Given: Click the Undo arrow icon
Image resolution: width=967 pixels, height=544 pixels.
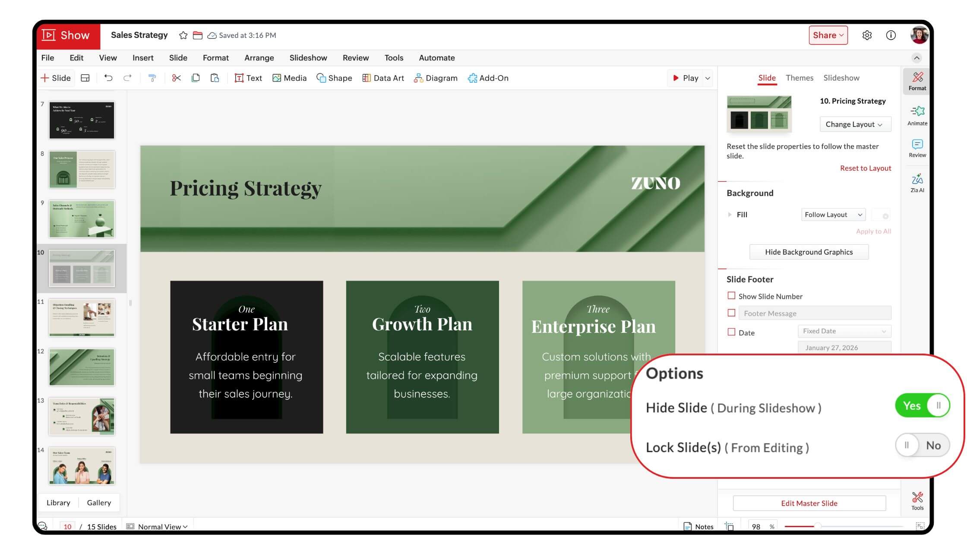Looking at the screenshot, I should [108, 78].
